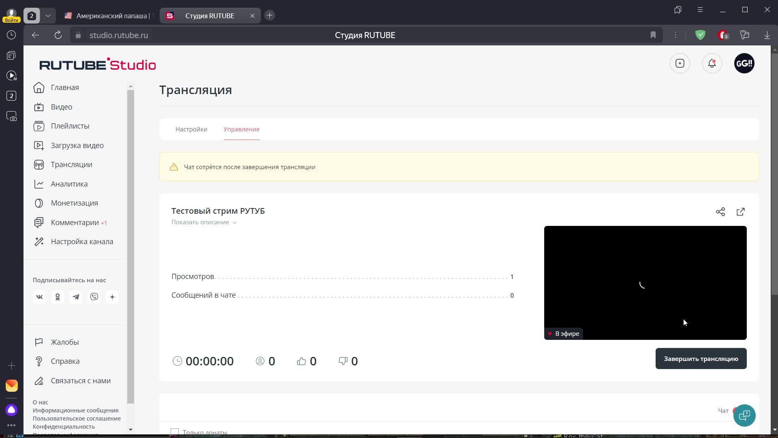Image resolution: width=778 pixels, height=438 pixels.
Task: Click the add video plus icon in header
Action: [x=680, y=63]
